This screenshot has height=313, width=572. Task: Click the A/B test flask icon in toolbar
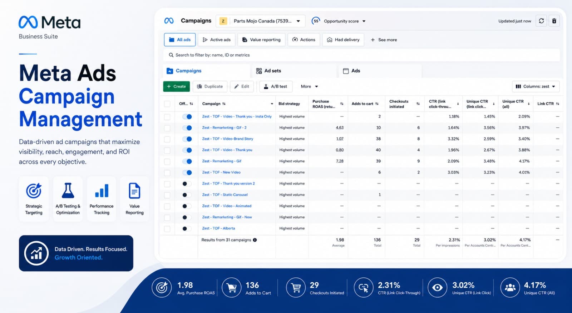pyautogui.click(x=266, y=86)
